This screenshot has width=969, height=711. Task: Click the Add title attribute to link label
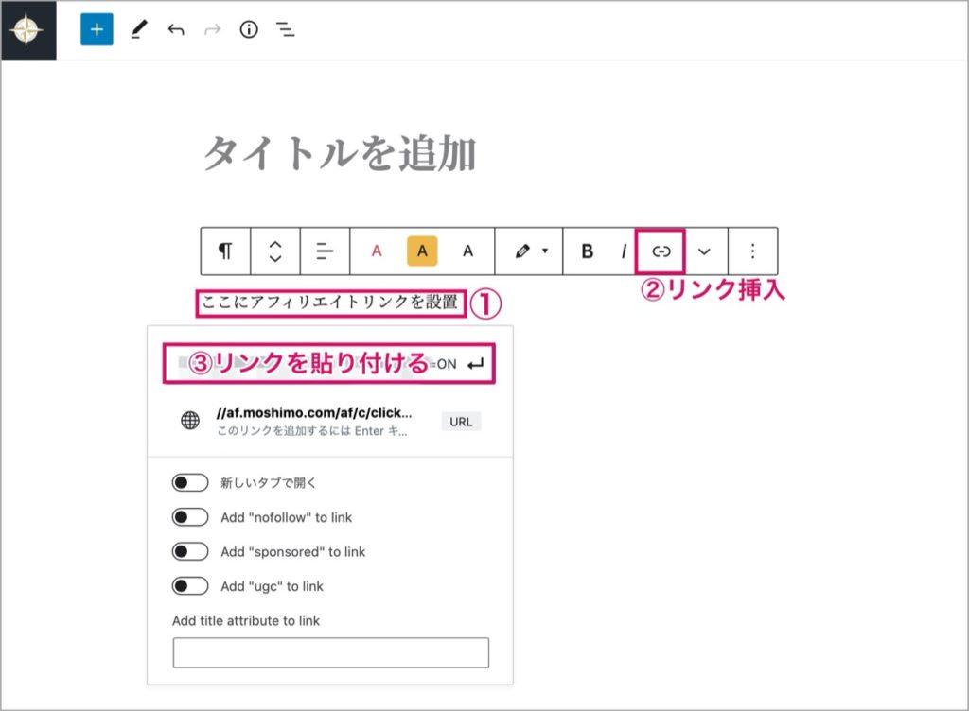[246, 621]
